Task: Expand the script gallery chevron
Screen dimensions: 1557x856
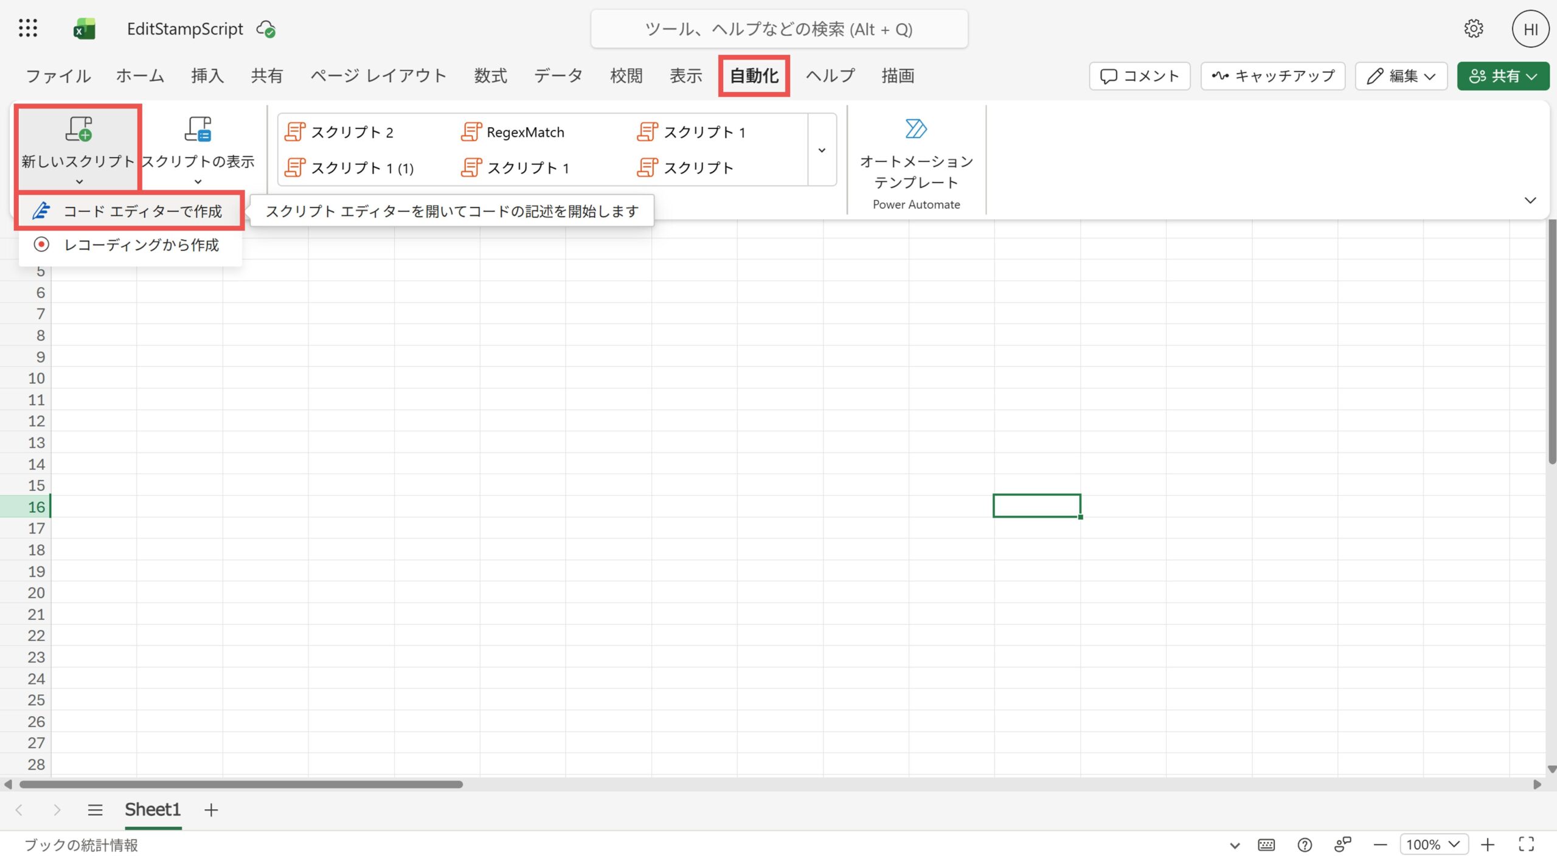Action: [821, 150]
